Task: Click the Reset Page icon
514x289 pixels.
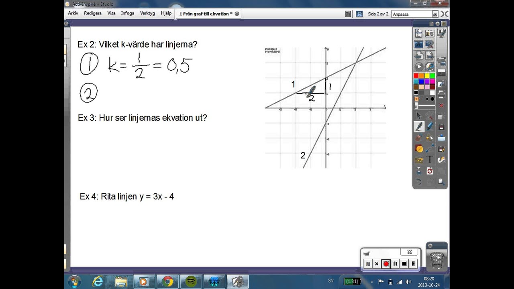Action: coord(430,171)
